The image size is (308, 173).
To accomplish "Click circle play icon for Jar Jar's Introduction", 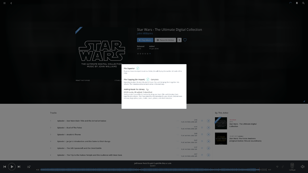I will click(x=208, y=141).
